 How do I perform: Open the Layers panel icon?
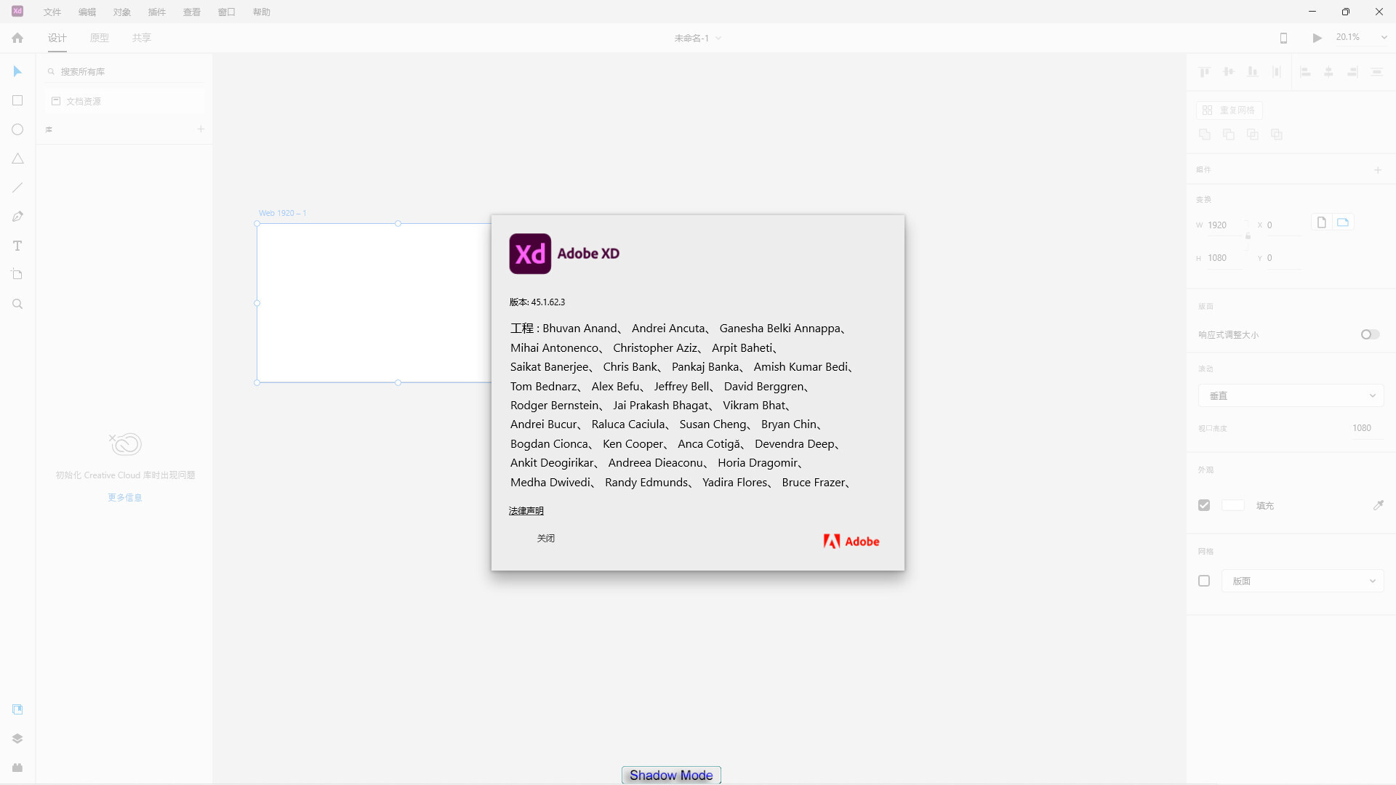(17, 738)
